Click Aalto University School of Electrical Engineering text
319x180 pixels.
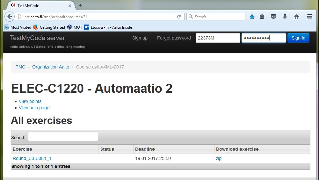point(47,47)
